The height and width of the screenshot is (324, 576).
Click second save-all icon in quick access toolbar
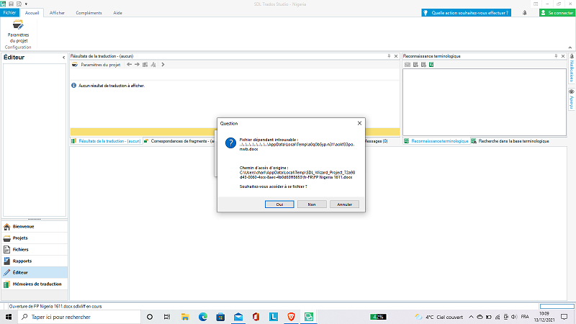coord(19,4)
